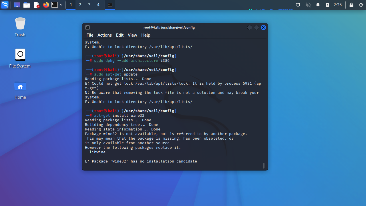Open the text editor panel launcher

36,5
